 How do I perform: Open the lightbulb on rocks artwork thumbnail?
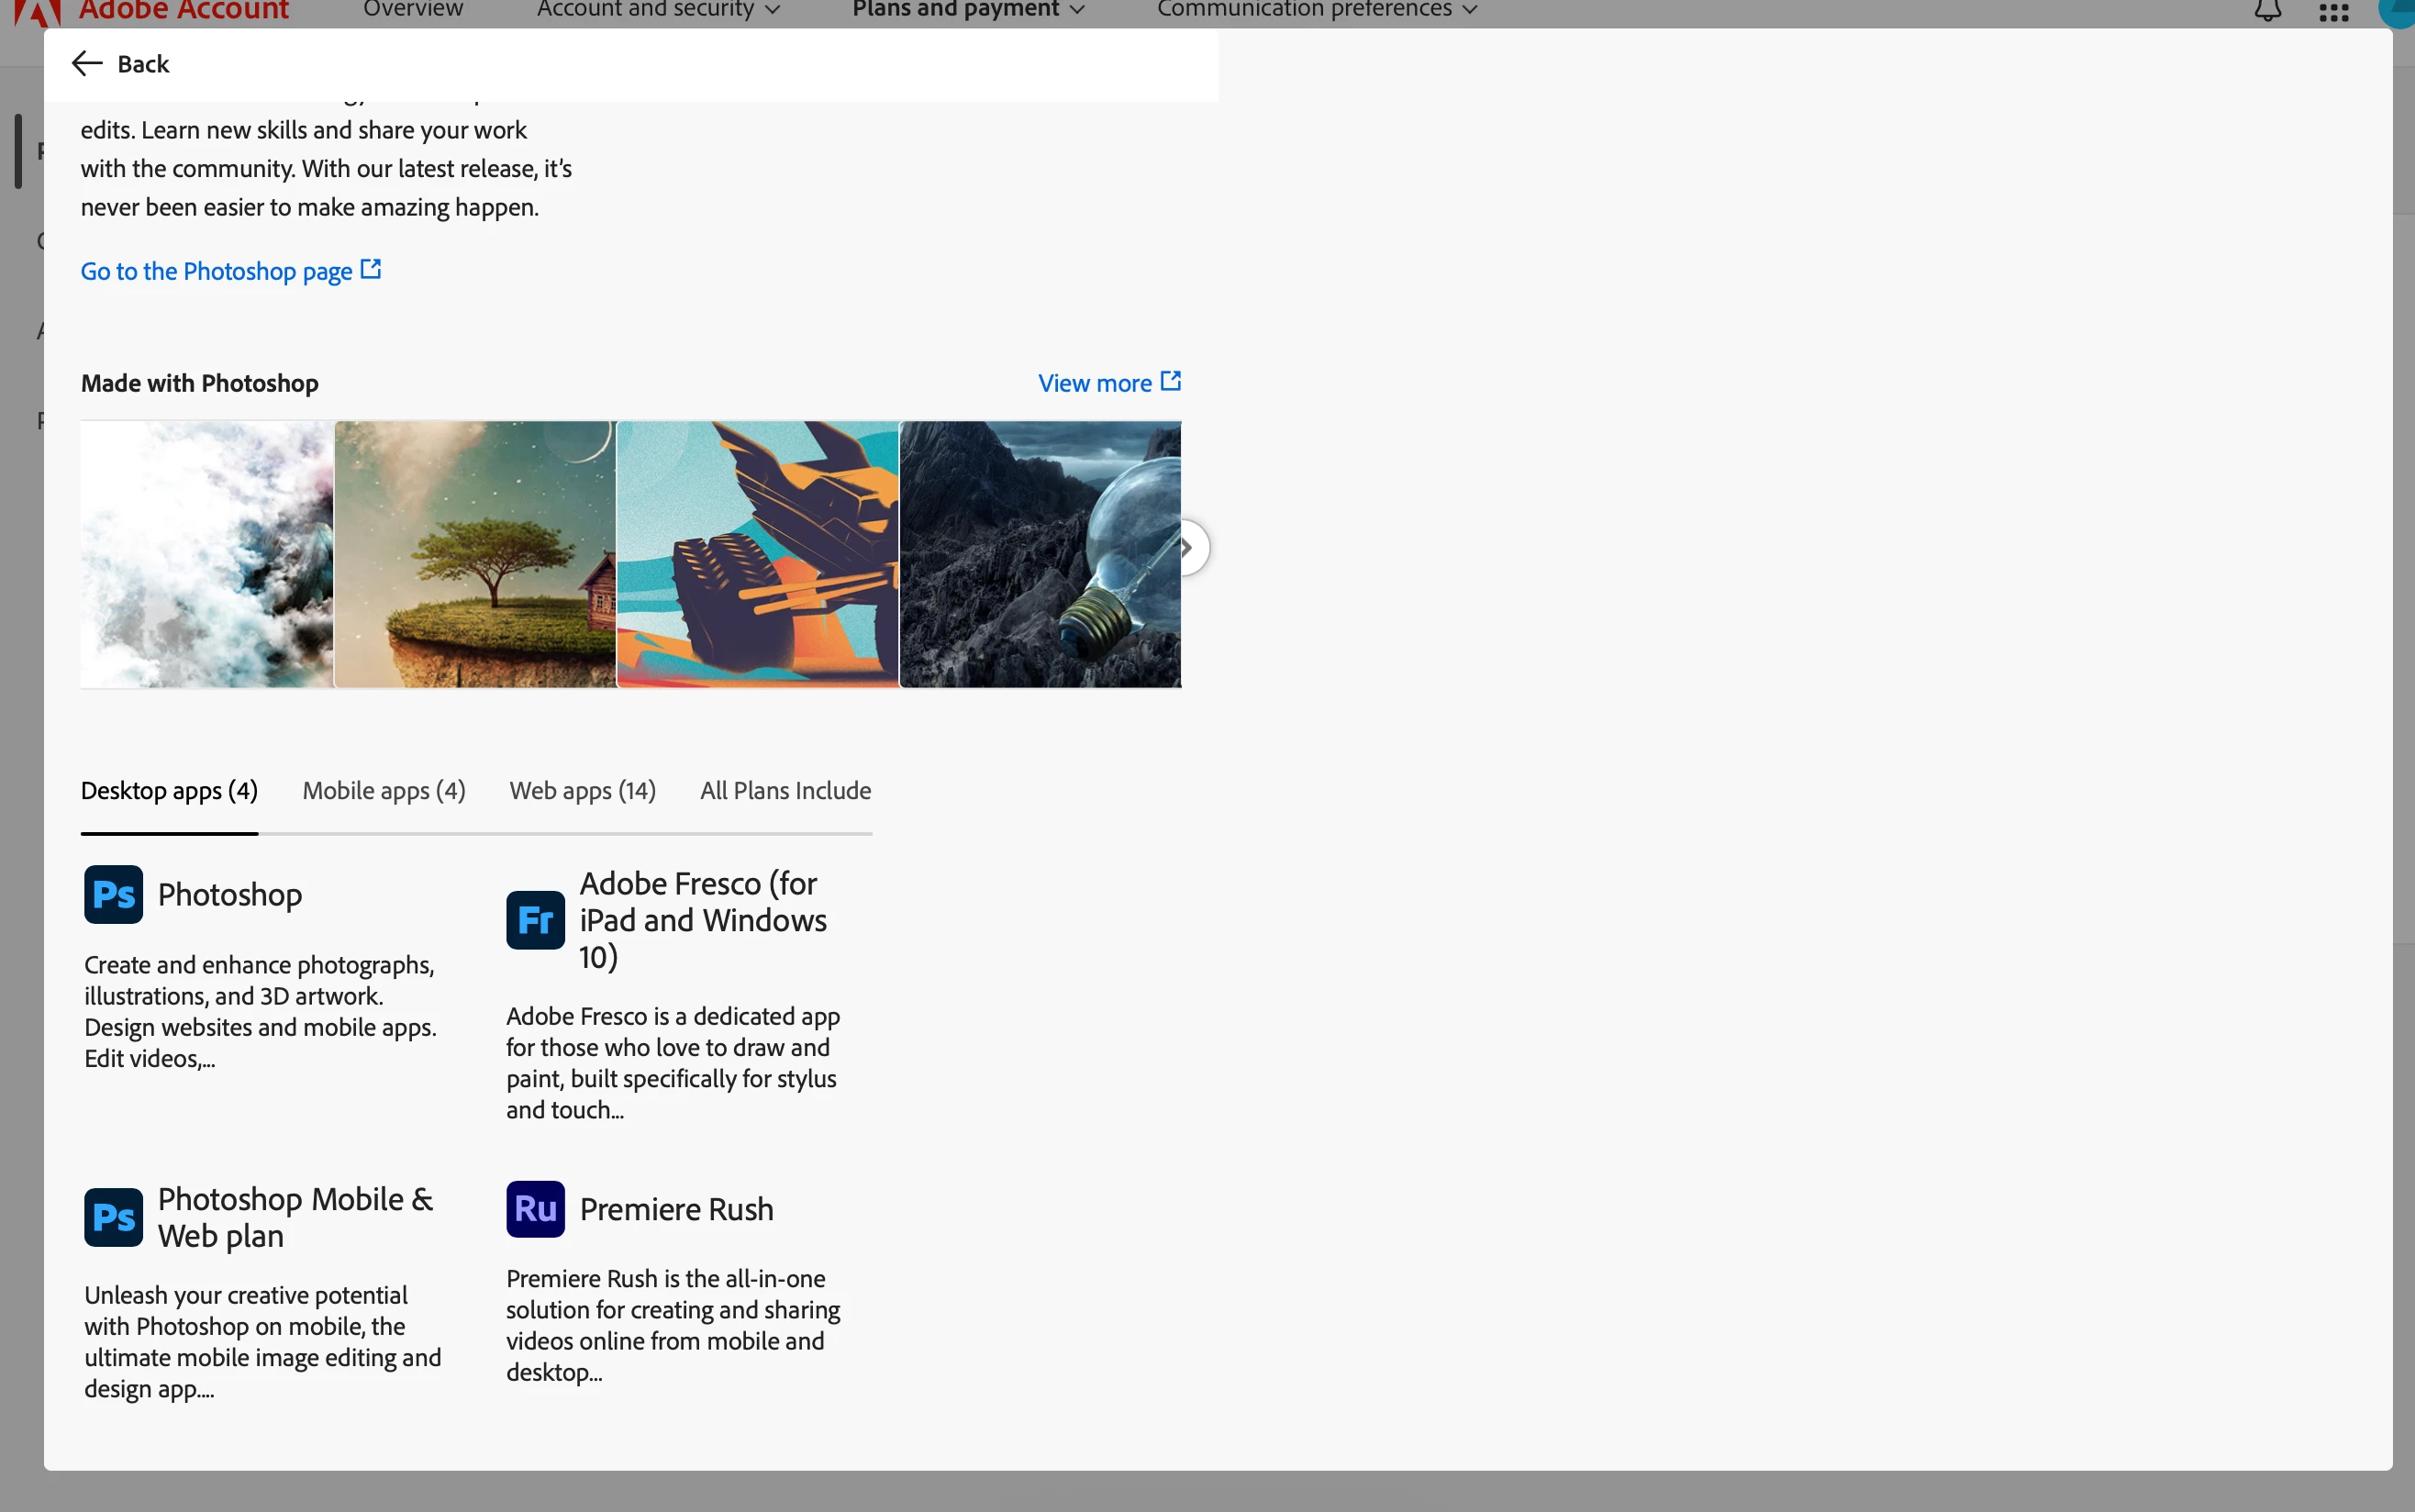[x=1040, y=554]
